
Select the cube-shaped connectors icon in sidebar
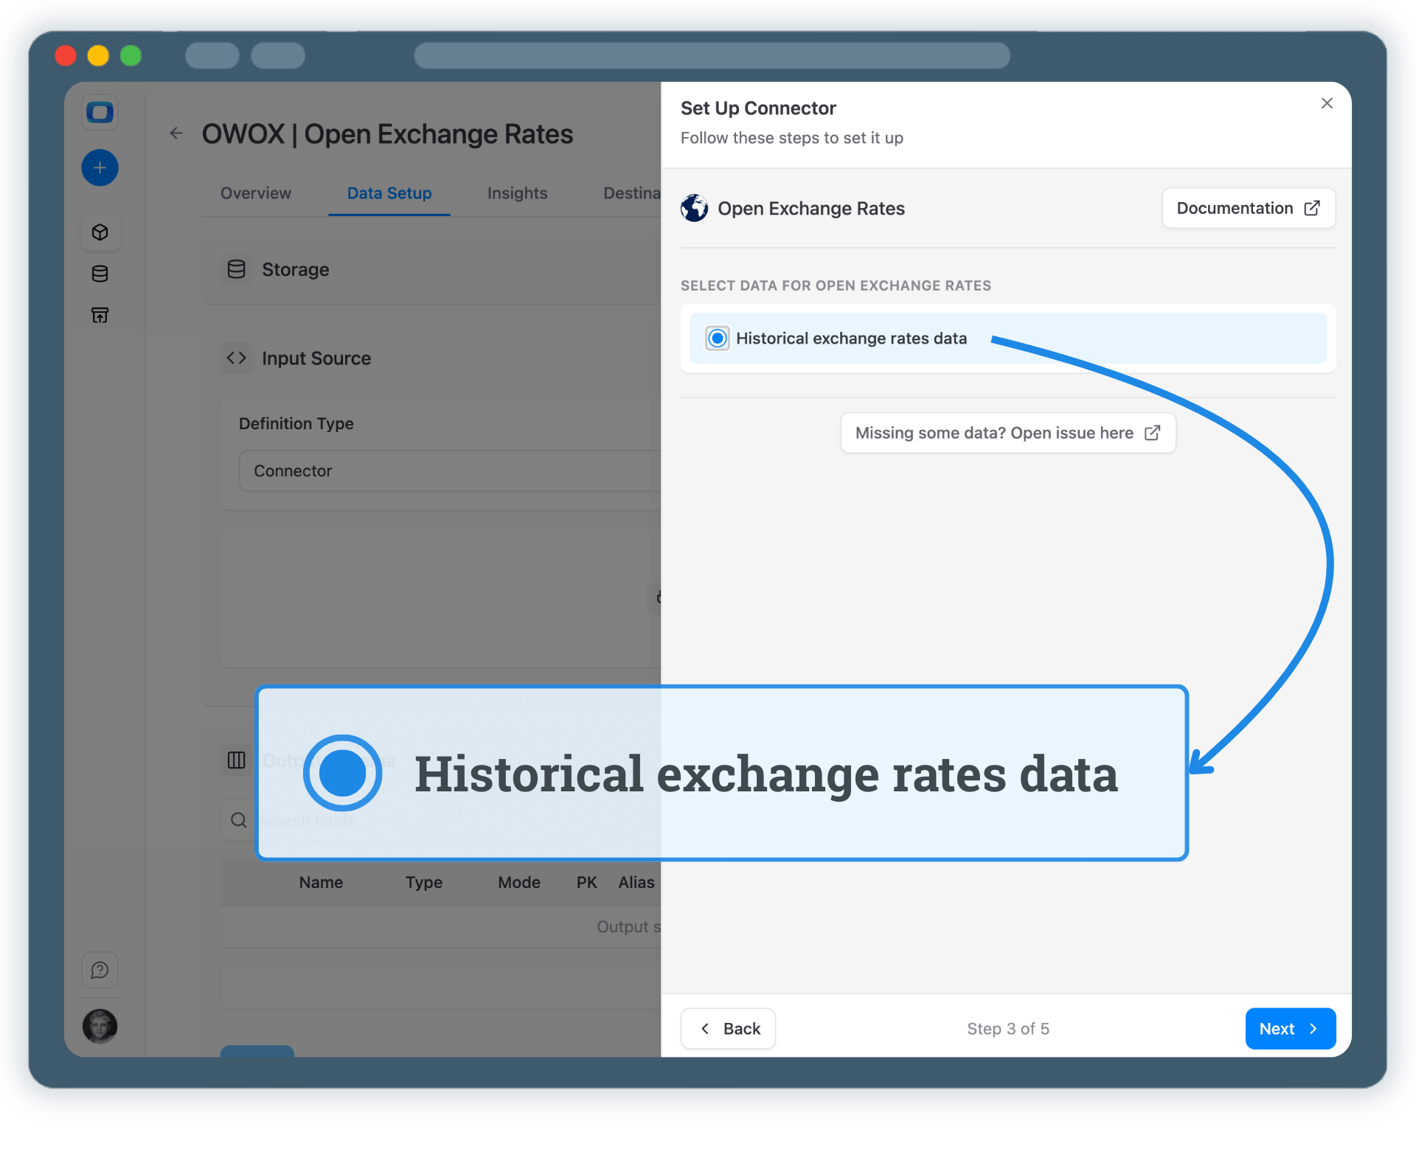click(x=100, y=232)
